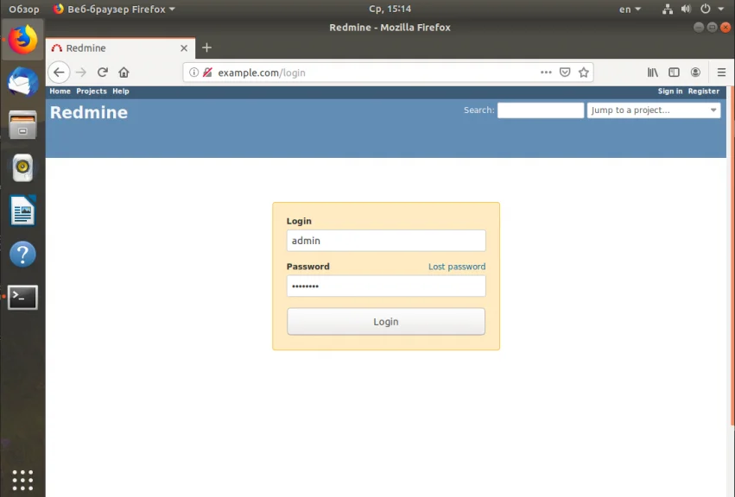Click the page vertical scrollbar
The height and width of the screenshot is (497, 735).
[x=732, y=256]
